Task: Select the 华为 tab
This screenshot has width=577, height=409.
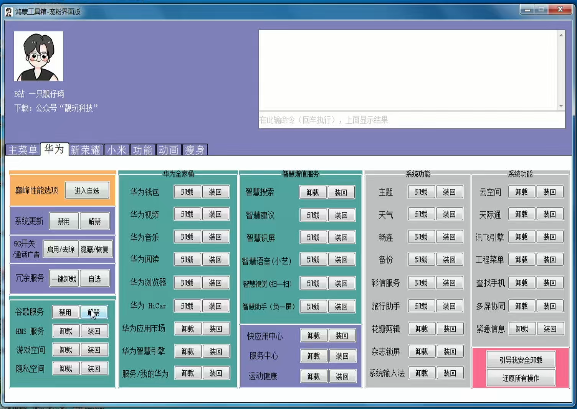Action: pyautogui.click(x=54, y=149)
